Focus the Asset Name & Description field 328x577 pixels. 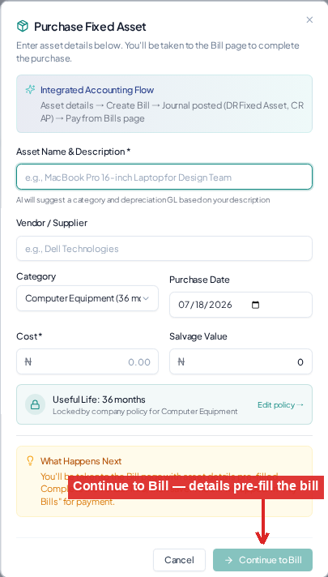[164, 177]
